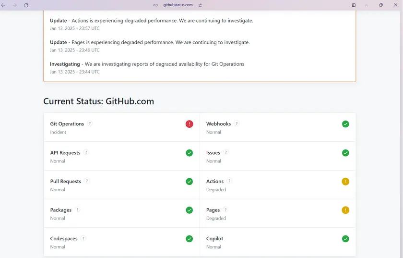This screenshot has height=258, width=403.
Task: Click the Pages degraded performance update text
Action: (x=150, y=42)
